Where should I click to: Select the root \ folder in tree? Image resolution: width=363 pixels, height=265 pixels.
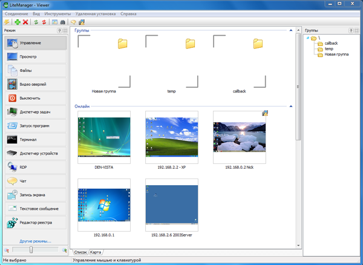click(316, 38)
